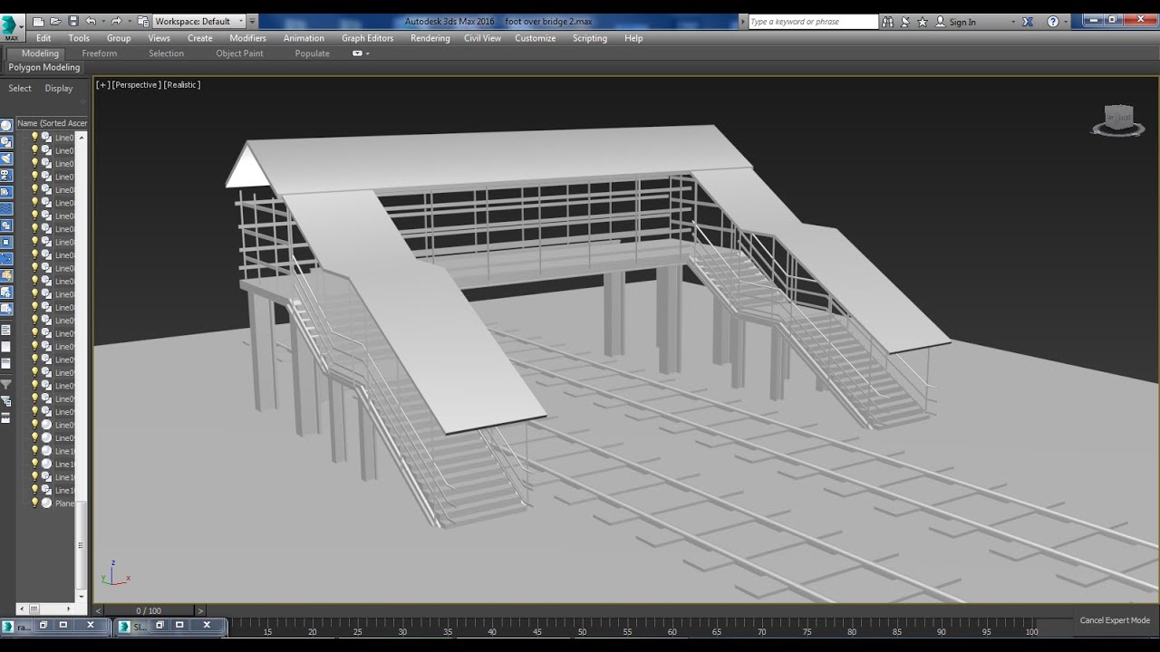Open the Exchange Apps X icon
The image size is (1160, 652).
point(1028,22)
